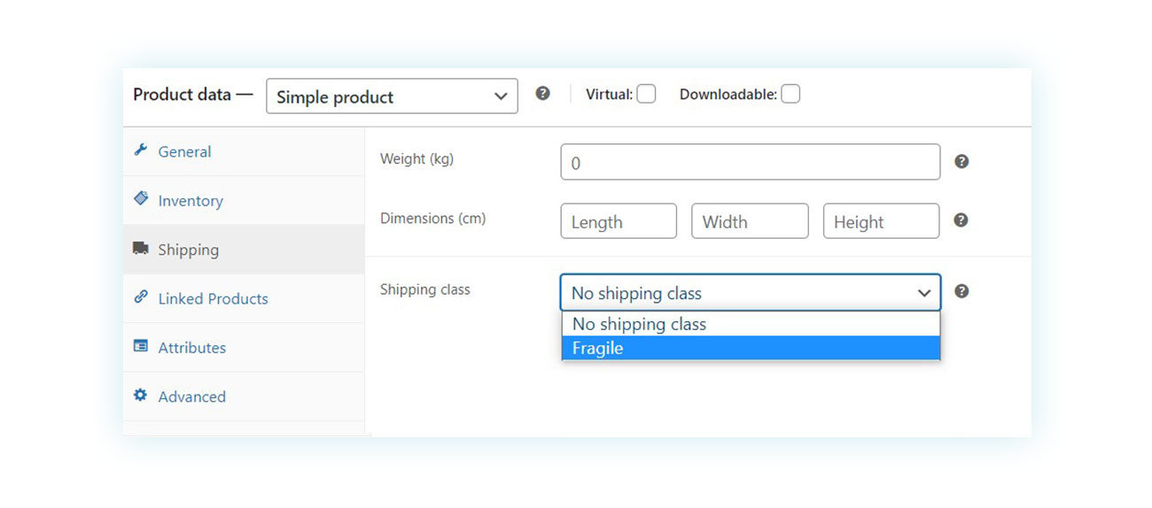Choose the Fragile shipping class option
1152x508 pixels.
(x=751, y=348)
